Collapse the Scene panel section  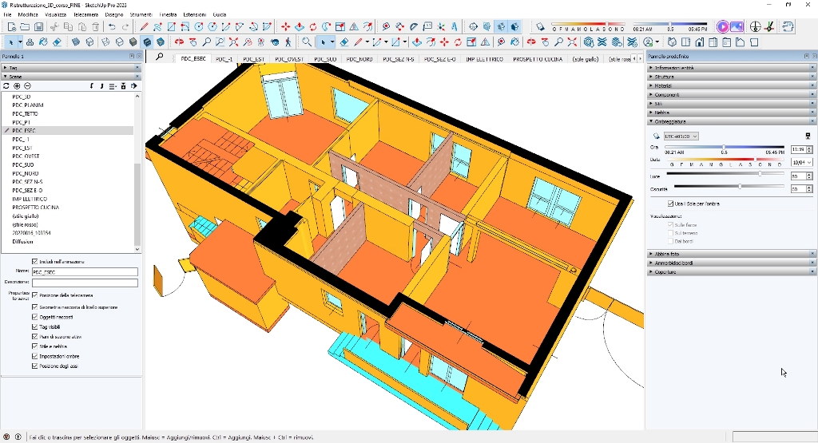[x=71, y=77]
